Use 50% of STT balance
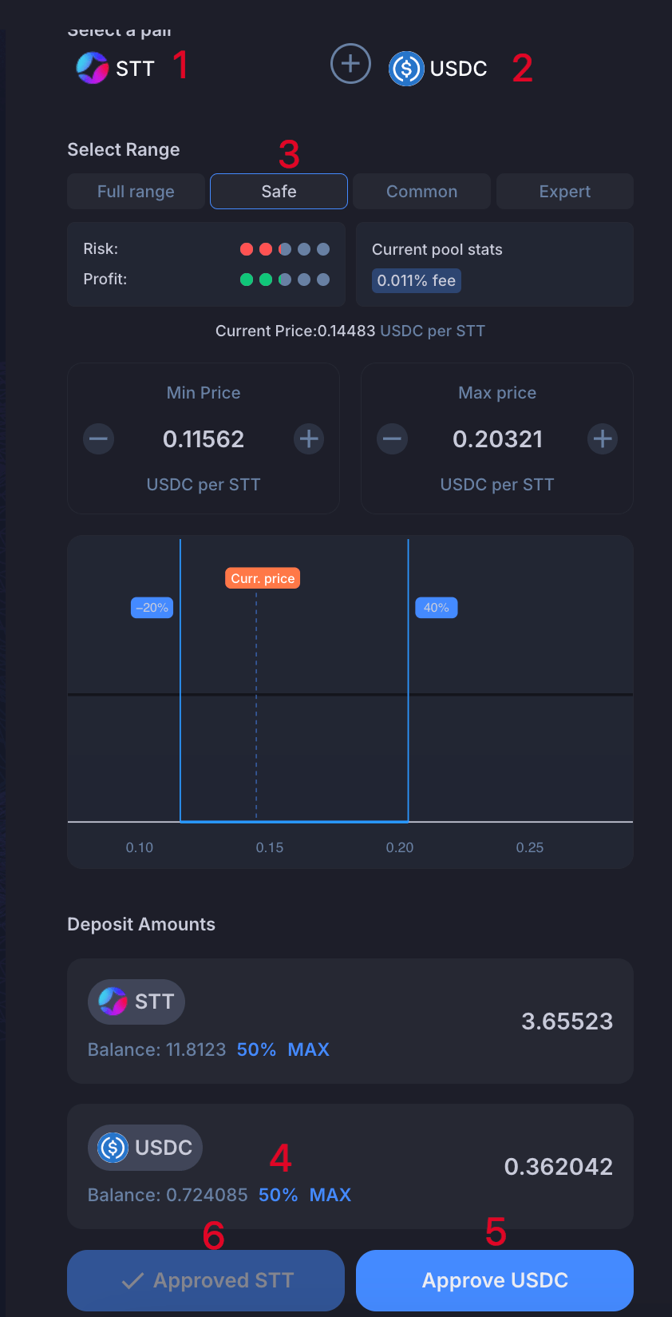Screen dimensions: 672x1317 click(256, 1049)
